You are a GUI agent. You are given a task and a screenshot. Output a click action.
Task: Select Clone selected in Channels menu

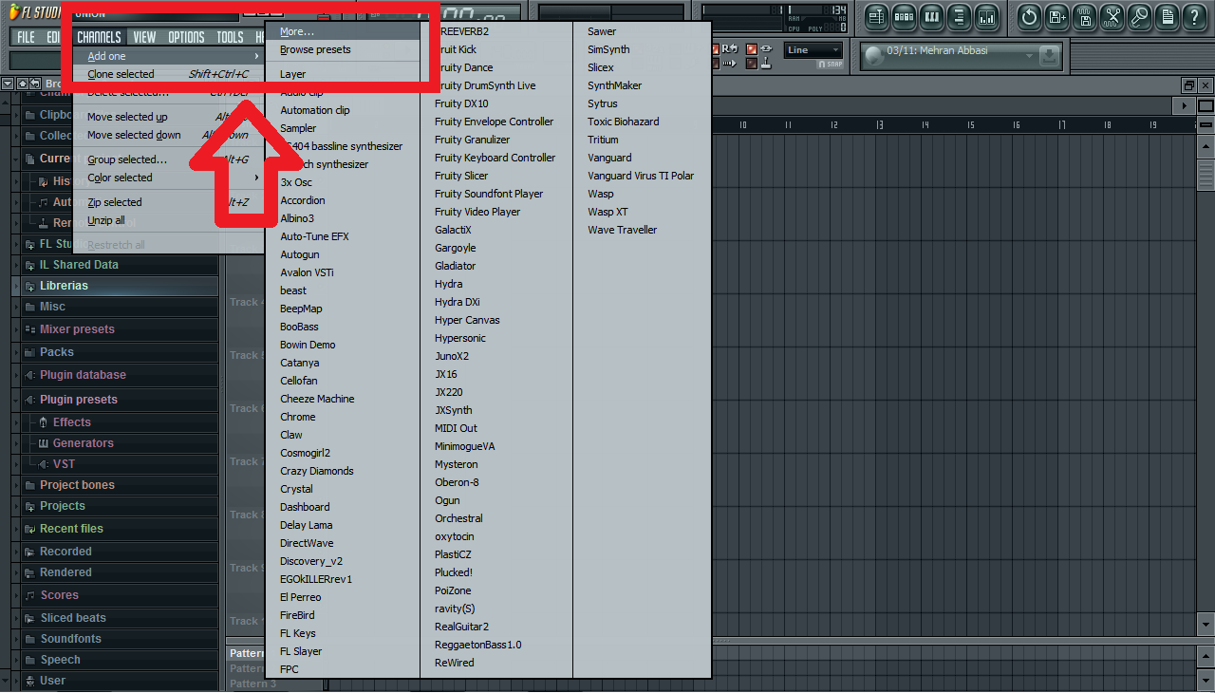pos(169,74)
